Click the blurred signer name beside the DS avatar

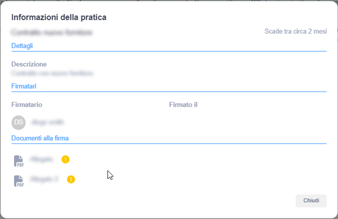pos(47,122)
